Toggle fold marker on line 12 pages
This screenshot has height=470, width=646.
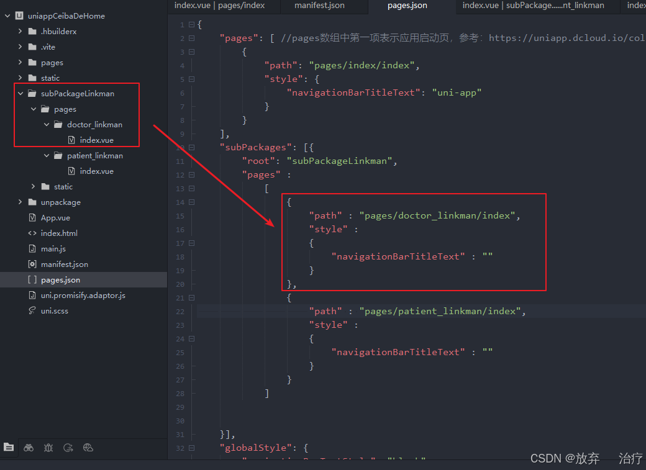[191, 174]
